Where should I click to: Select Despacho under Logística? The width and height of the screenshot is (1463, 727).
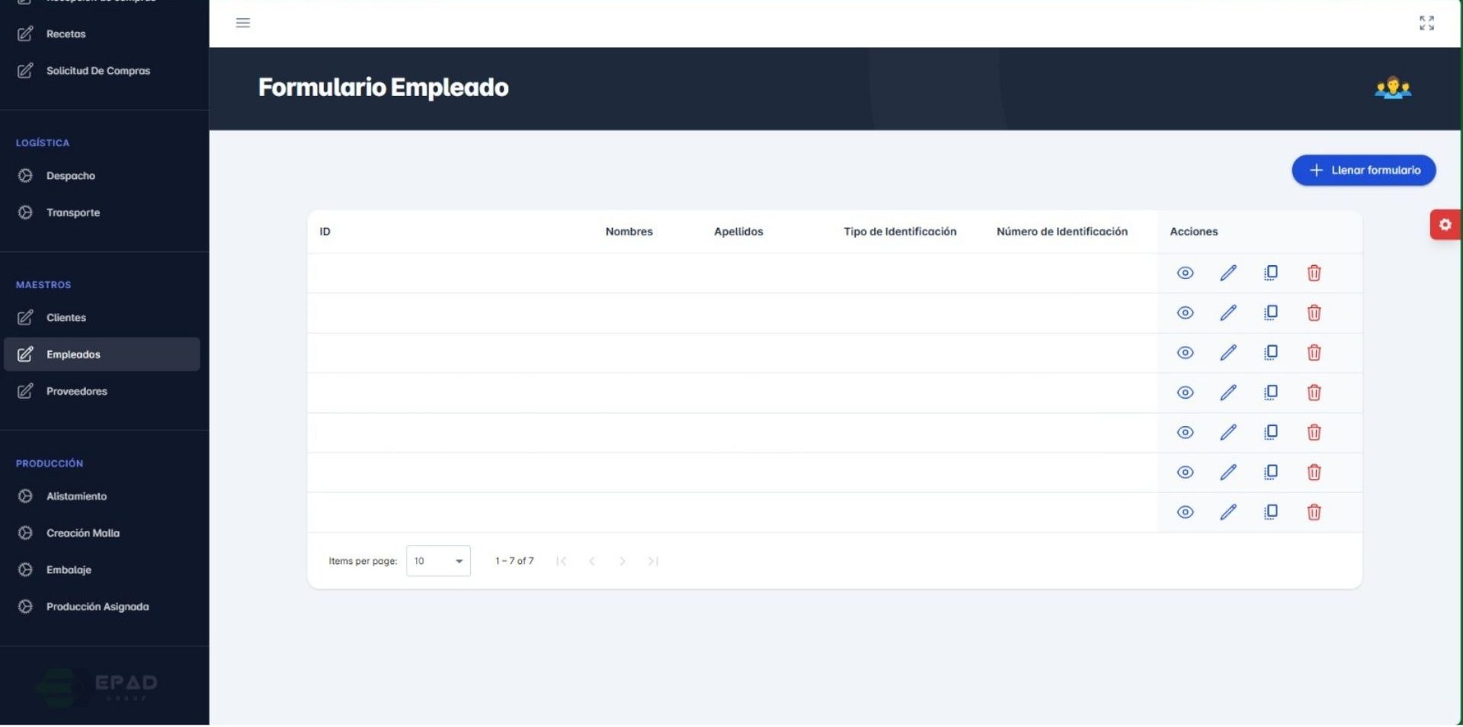click(71, 175)
